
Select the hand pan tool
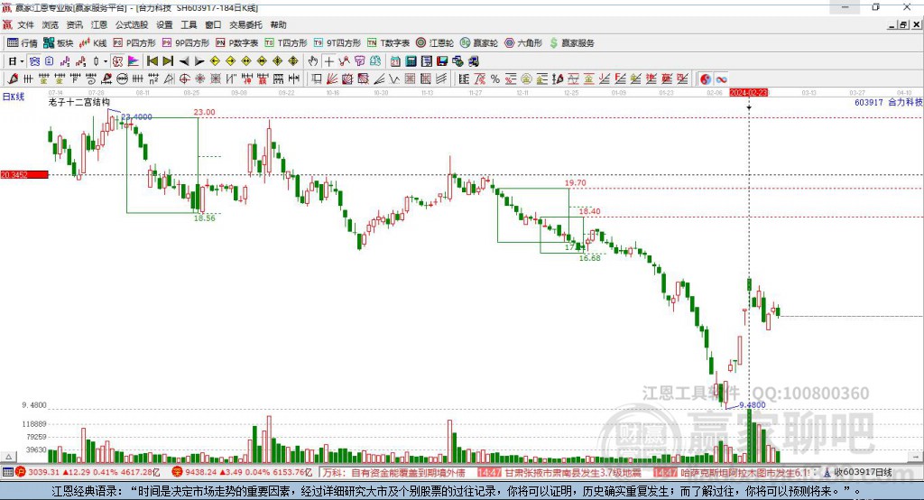313,61
